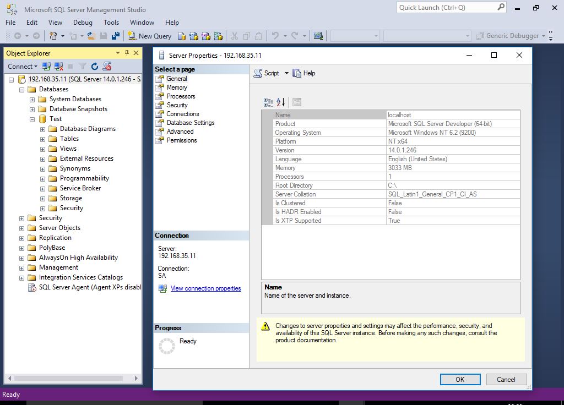Pin the Object Explorer panel
Viewport: 564px width, 405px height.
point(127,53)
